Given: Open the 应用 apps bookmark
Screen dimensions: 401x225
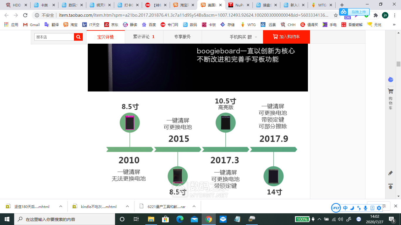Looking at the screenshot, I should tap(11, 25).
